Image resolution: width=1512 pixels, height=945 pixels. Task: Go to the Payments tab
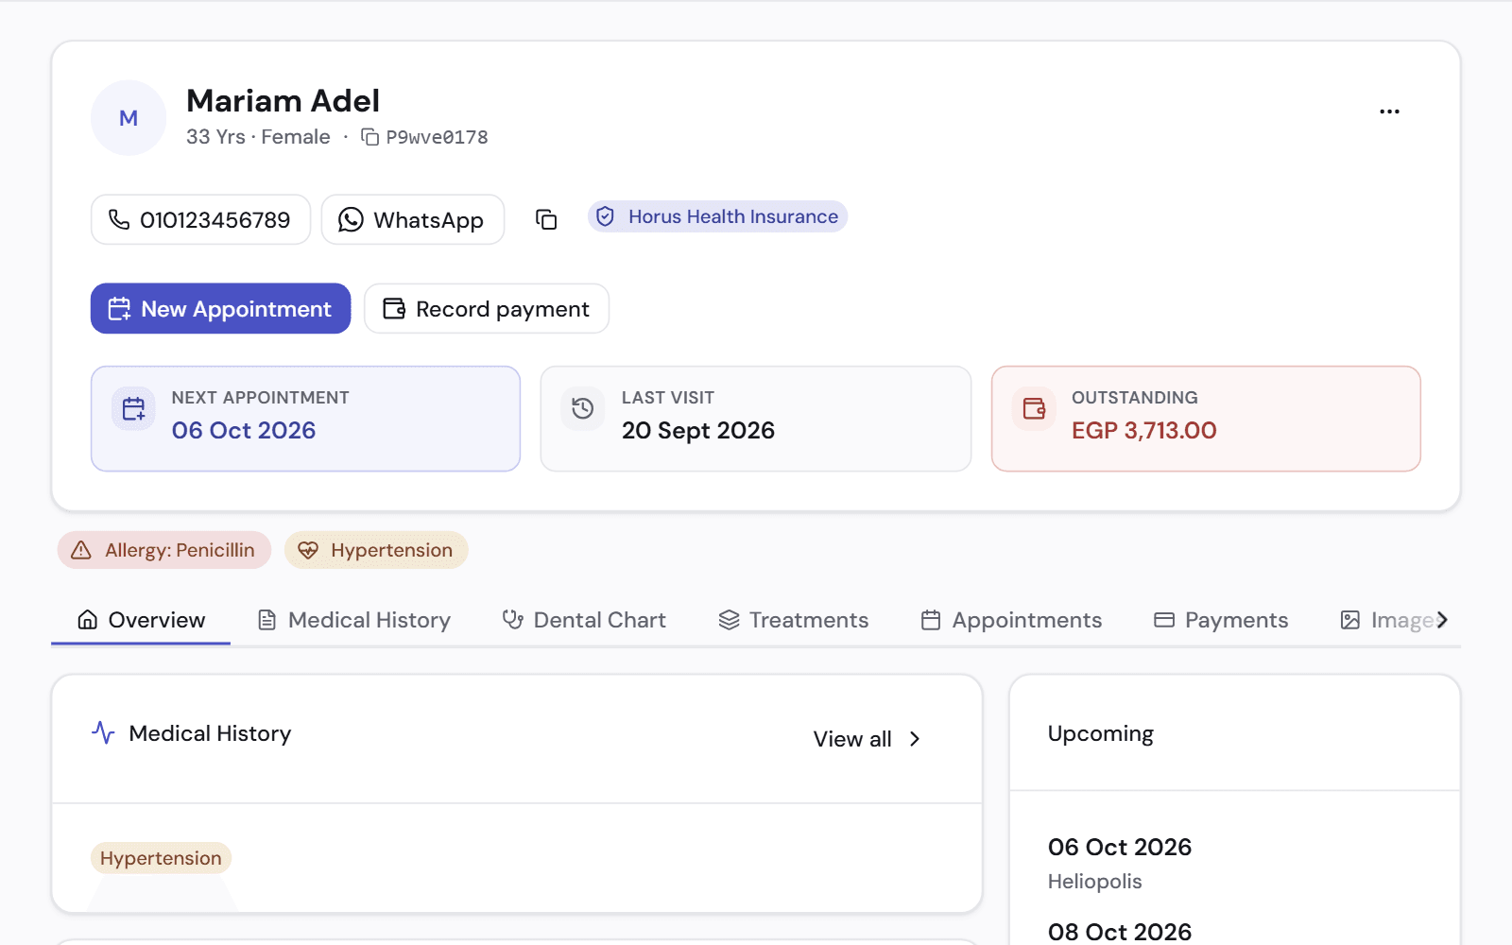coord(1221,620)
